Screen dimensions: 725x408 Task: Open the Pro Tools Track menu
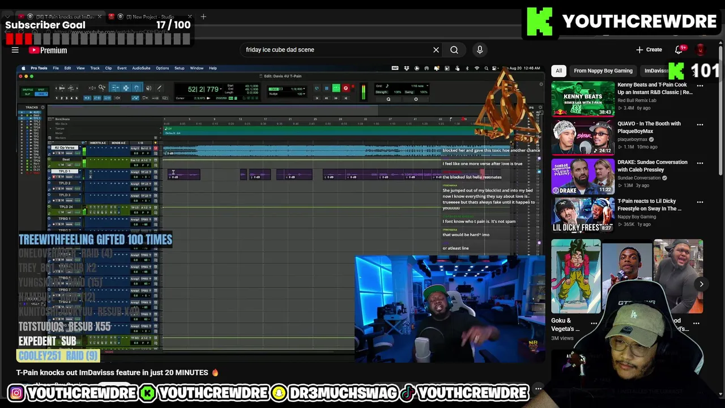click(95, 68)
